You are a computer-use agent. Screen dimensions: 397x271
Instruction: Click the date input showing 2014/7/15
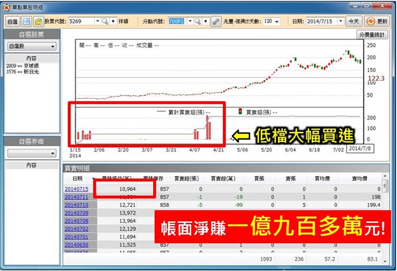322,21
